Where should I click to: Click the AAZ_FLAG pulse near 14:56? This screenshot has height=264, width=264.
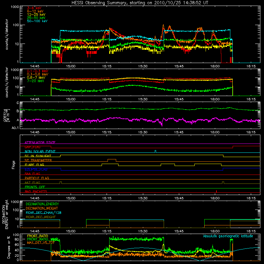coord(61,182)
